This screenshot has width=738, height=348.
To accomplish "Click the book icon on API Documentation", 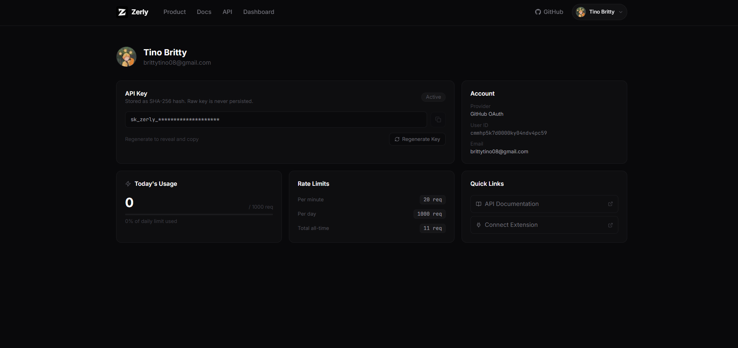I will pyautogui.click(x=479, y=204).
